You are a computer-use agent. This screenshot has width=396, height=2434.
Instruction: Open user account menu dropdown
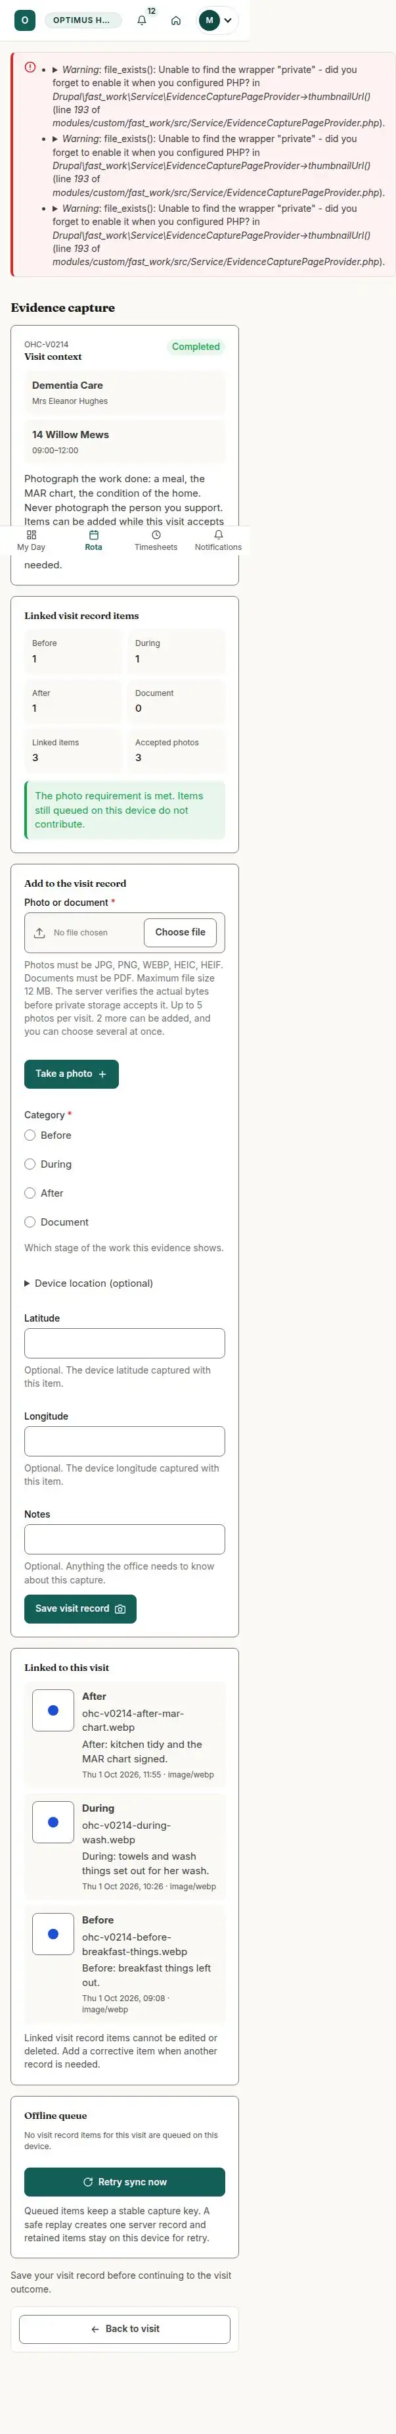coord(217,20)
